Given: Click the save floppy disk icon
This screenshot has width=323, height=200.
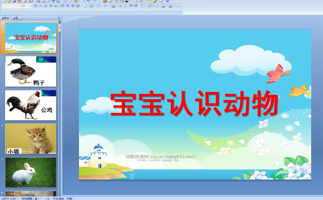Looking at the screenshot, I should click(x=14, y=1).
